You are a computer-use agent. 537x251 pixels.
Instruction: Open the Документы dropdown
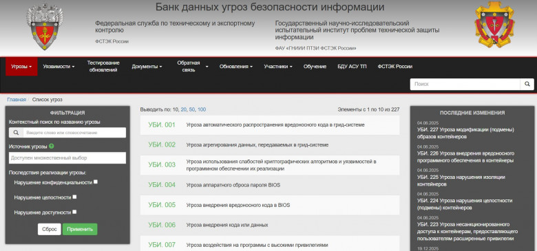(147, 67)
